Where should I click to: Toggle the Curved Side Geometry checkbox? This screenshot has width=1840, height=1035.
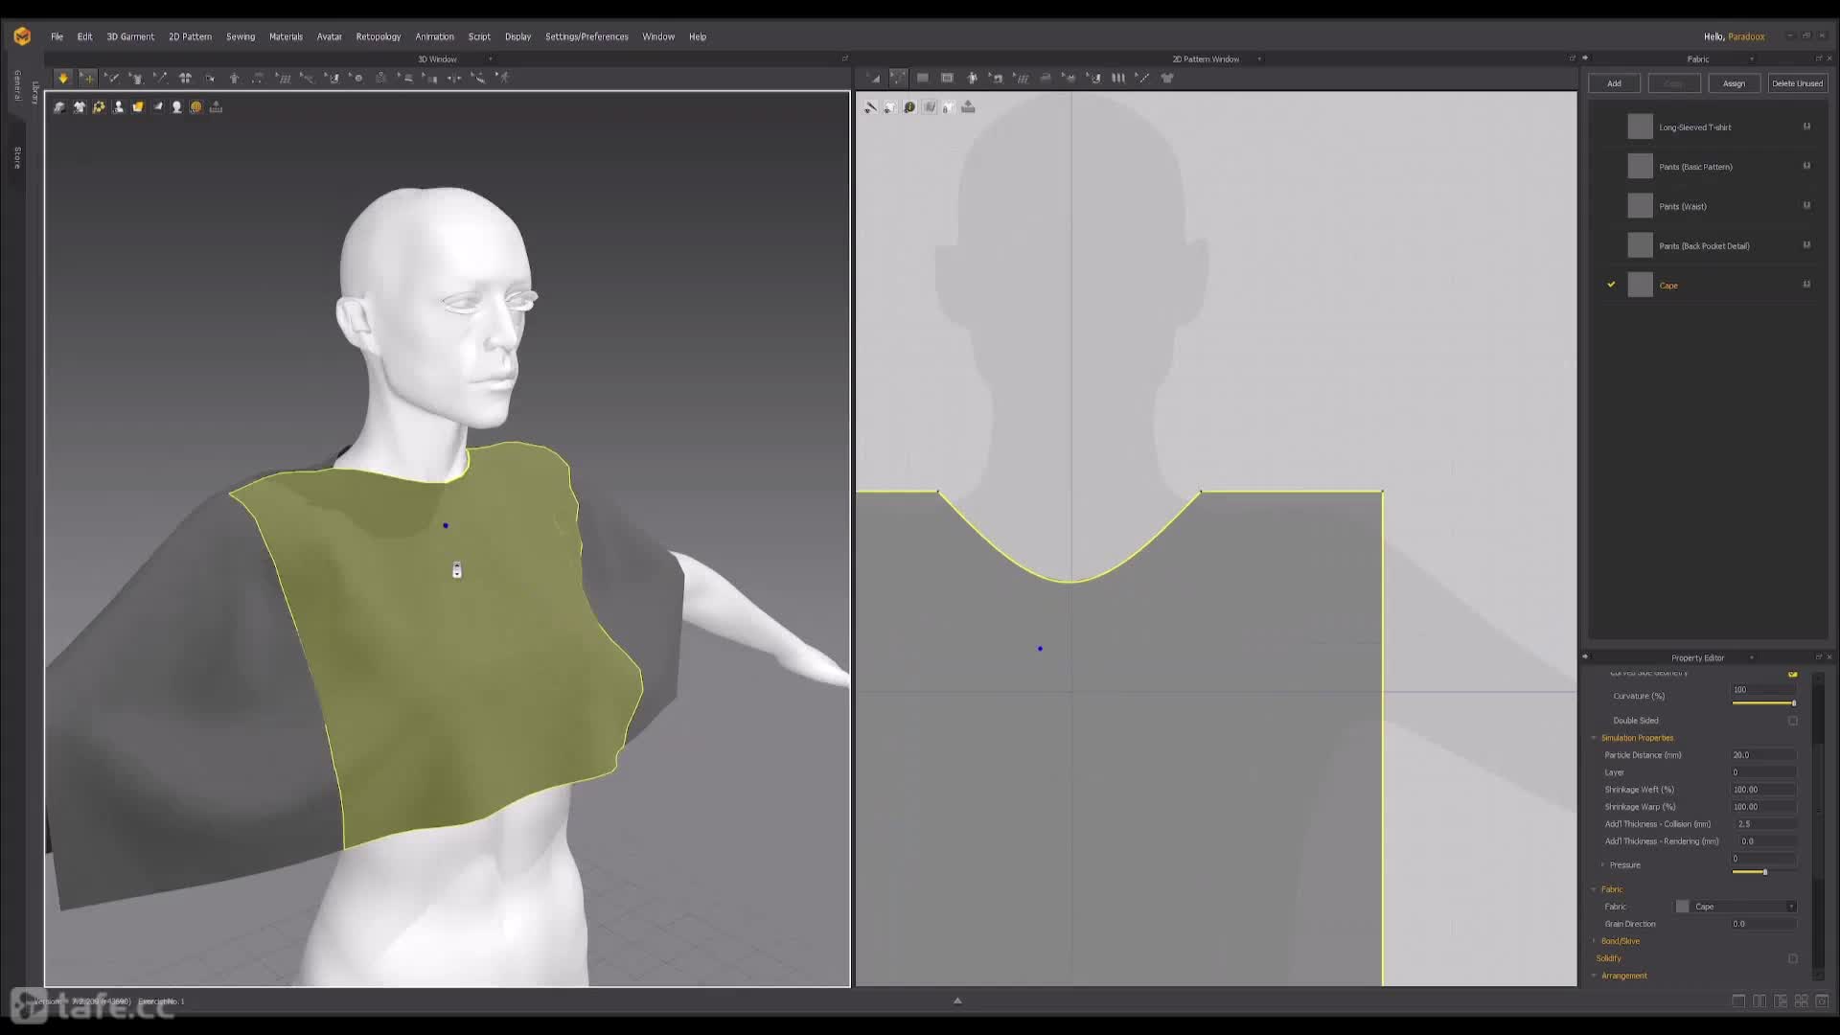[1792, 674]
